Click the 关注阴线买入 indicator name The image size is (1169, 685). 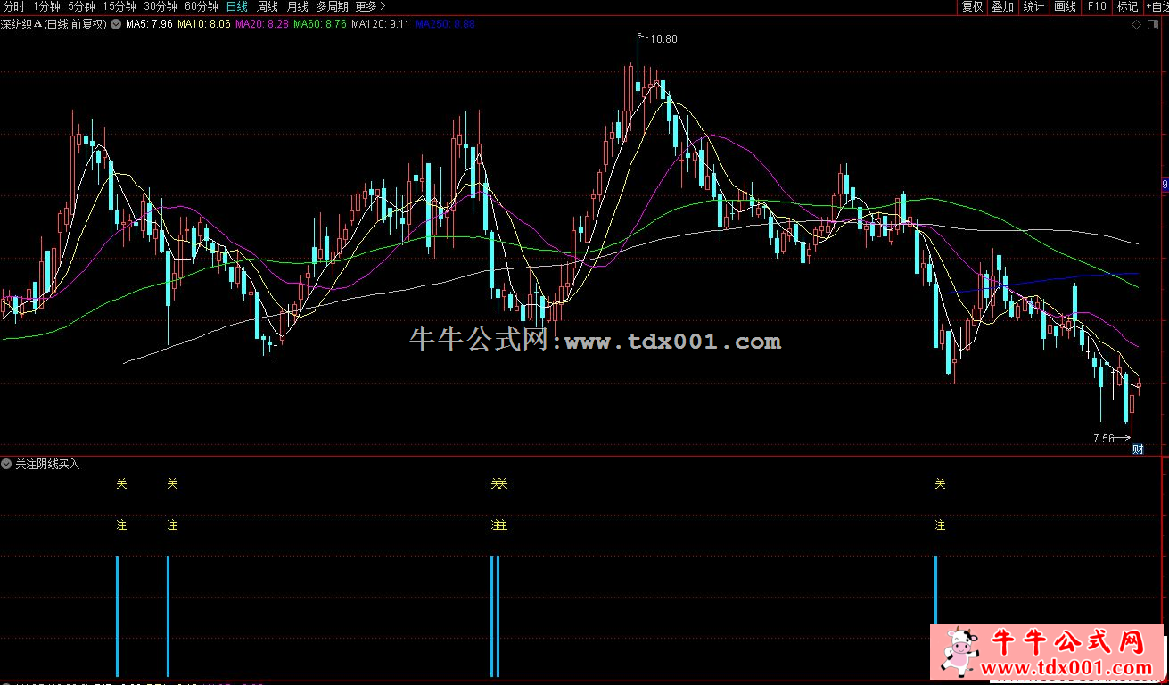pyautogui.click(x=47, y=464)
